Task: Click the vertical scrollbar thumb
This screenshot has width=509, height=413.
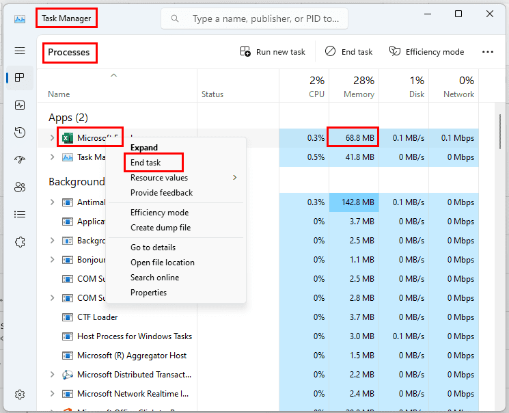Action: point(500,131)
